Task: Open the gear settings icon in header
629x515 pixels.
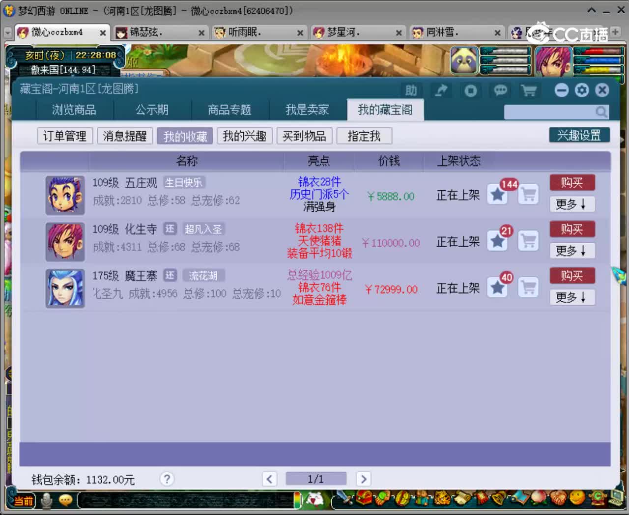Action: (x=582, y=90)
